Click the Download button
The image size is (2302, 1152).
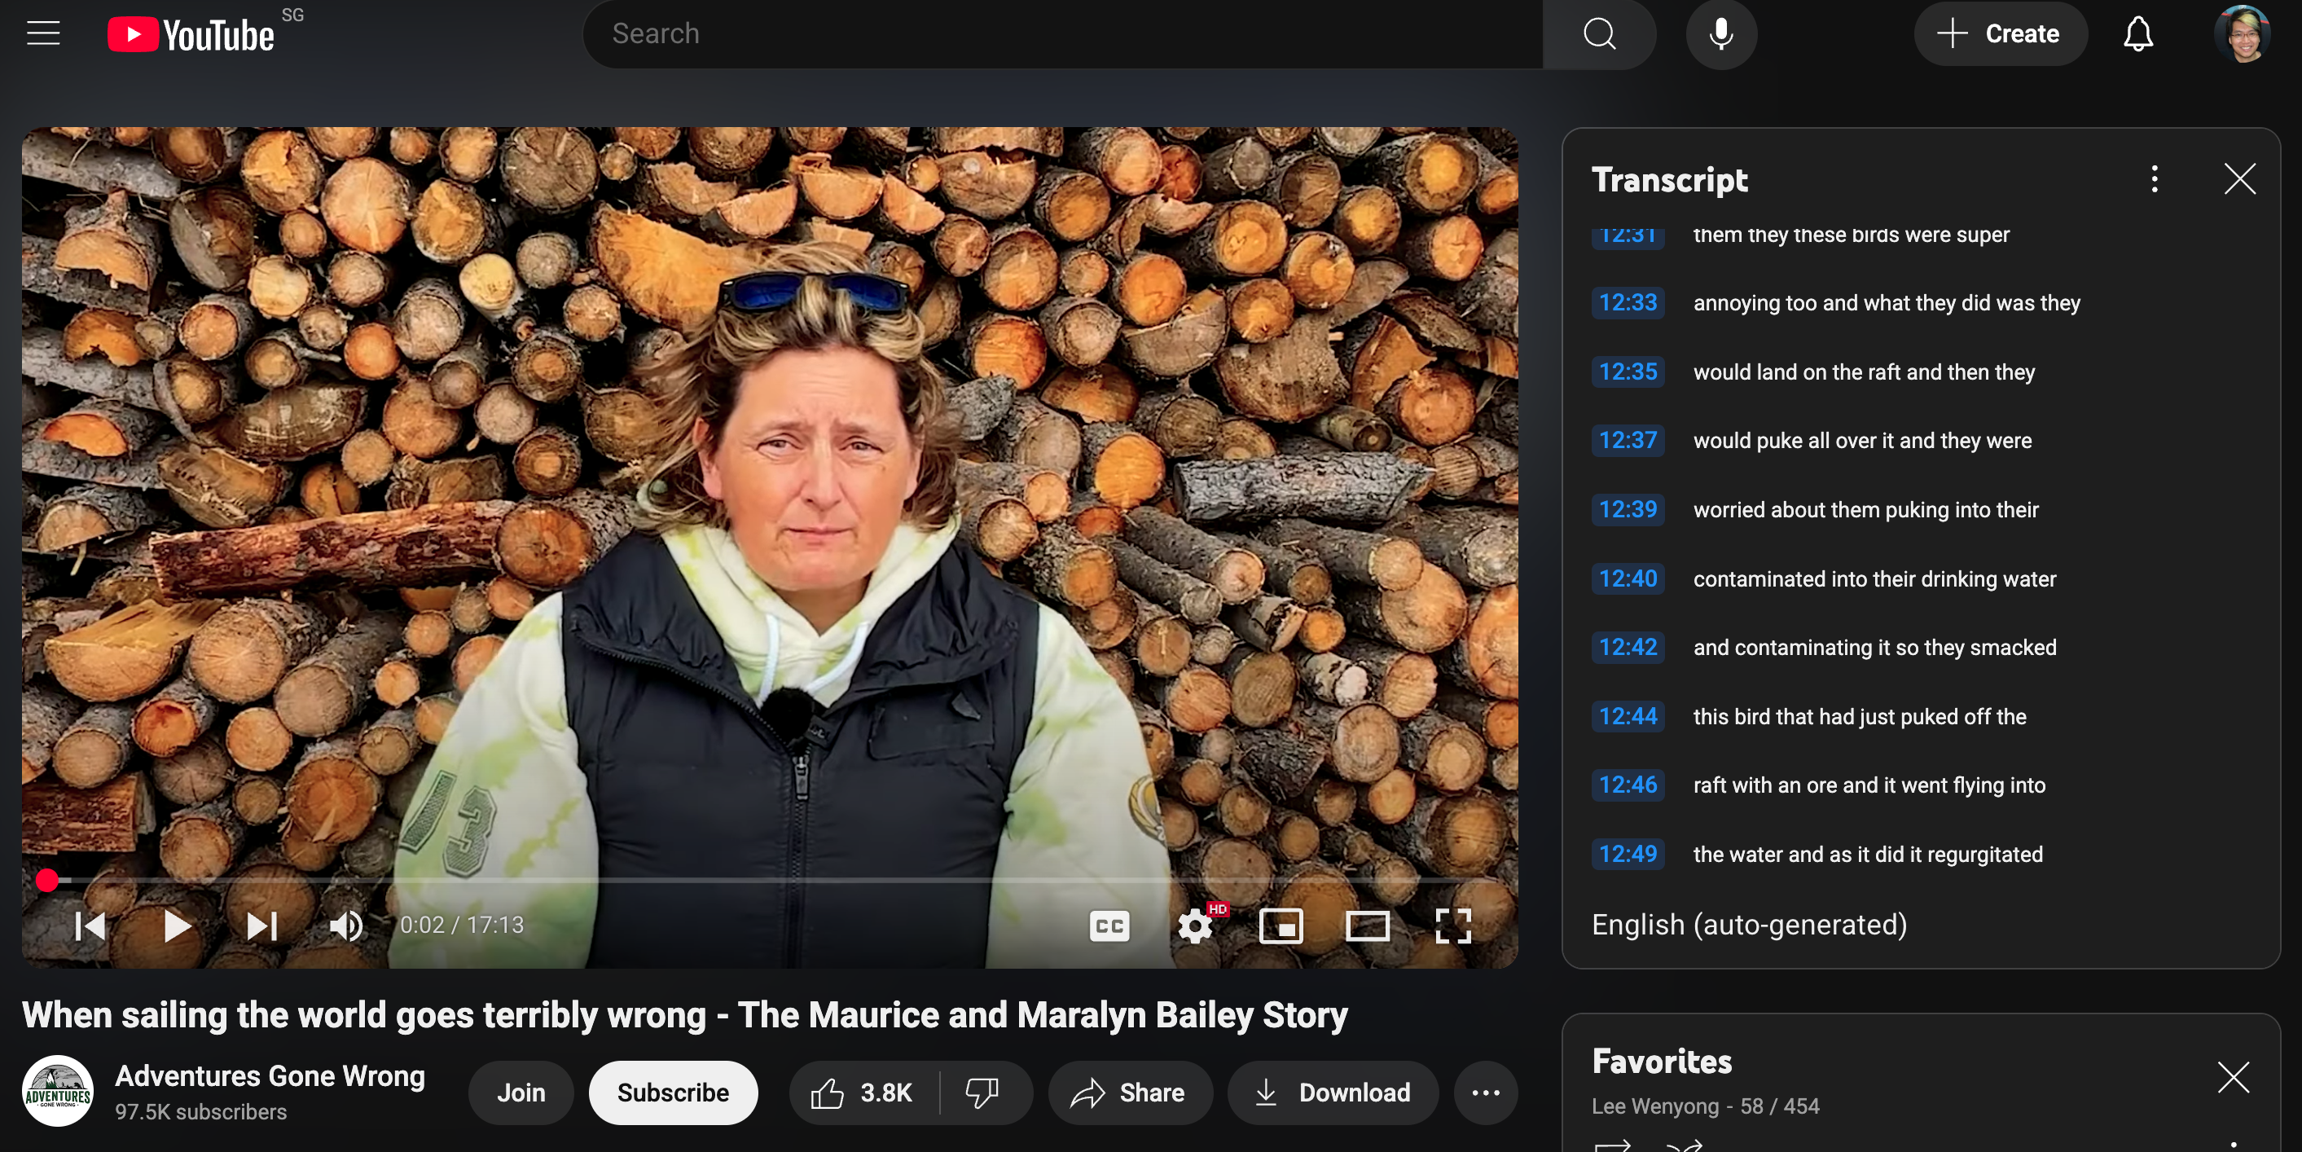tap(1333, 1093)
